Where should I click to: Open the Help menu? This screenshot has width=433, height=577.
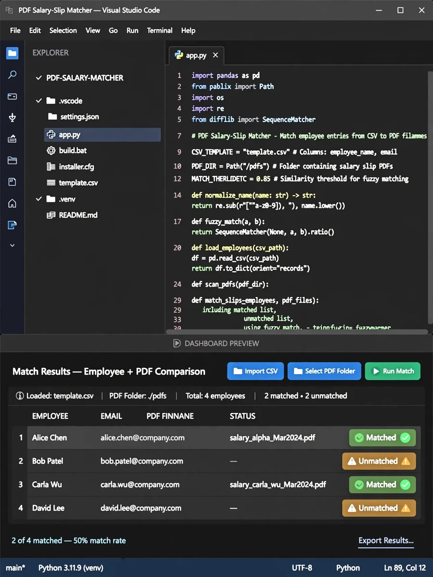pos(188,30)
